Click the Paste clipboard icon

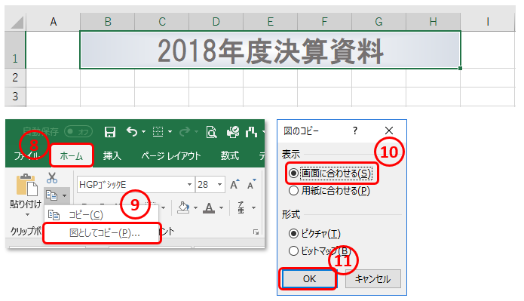(26, 184)
